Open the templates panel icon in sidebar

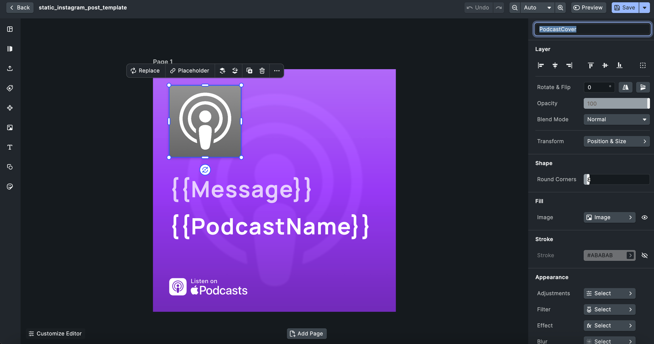coord(10,29)
